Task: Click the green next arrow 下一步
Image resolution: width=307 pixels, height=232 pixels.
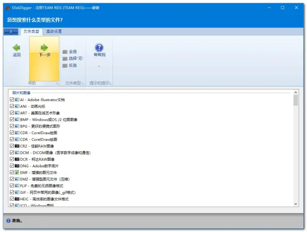Action: tap(44, 48)
